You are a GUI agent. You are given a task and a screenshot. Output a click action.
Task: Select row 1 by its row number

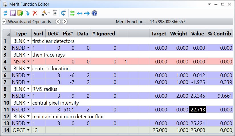pos(6,41)
